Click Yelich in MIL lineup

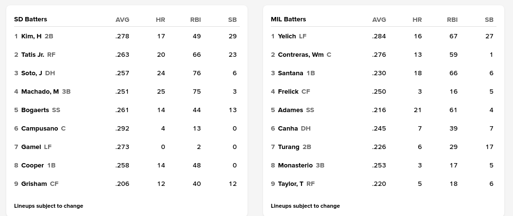point(287,36)
